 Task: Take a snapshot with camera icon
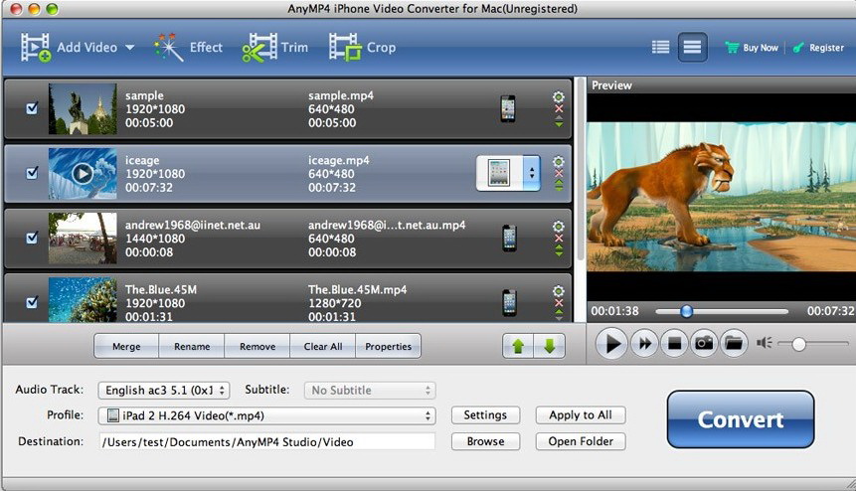point(704,343)
